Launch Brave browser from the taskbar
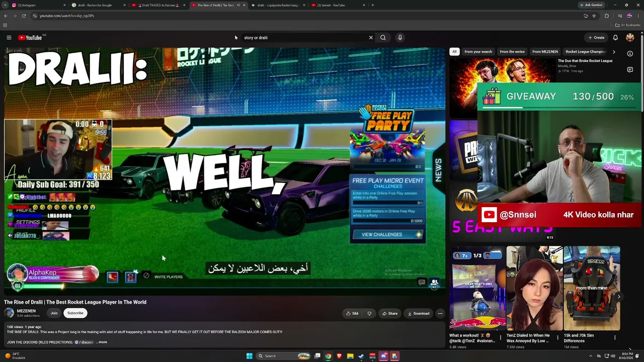The width and height of the screenshot is (644, 362). pos(339,356)
